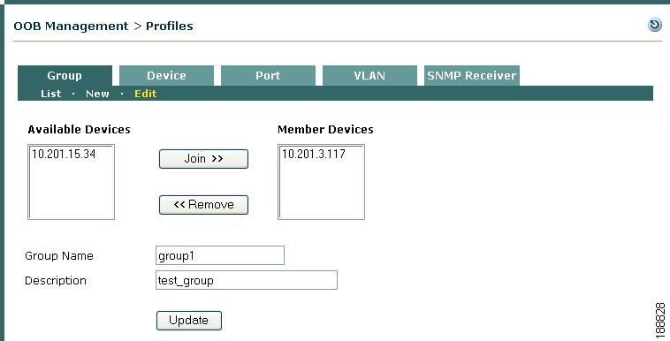Click the << Remove button
Viewport: 670px width, 341px height.
click(203, 205)
